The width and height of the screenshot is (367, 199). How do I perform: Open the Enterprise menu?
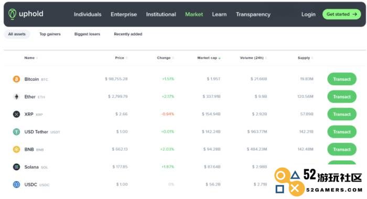pos(124,14)
